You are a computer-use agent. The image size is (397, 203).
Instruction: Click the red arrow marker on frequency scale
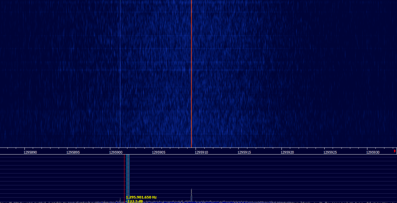pyautogui.click(x=395, y=151)
